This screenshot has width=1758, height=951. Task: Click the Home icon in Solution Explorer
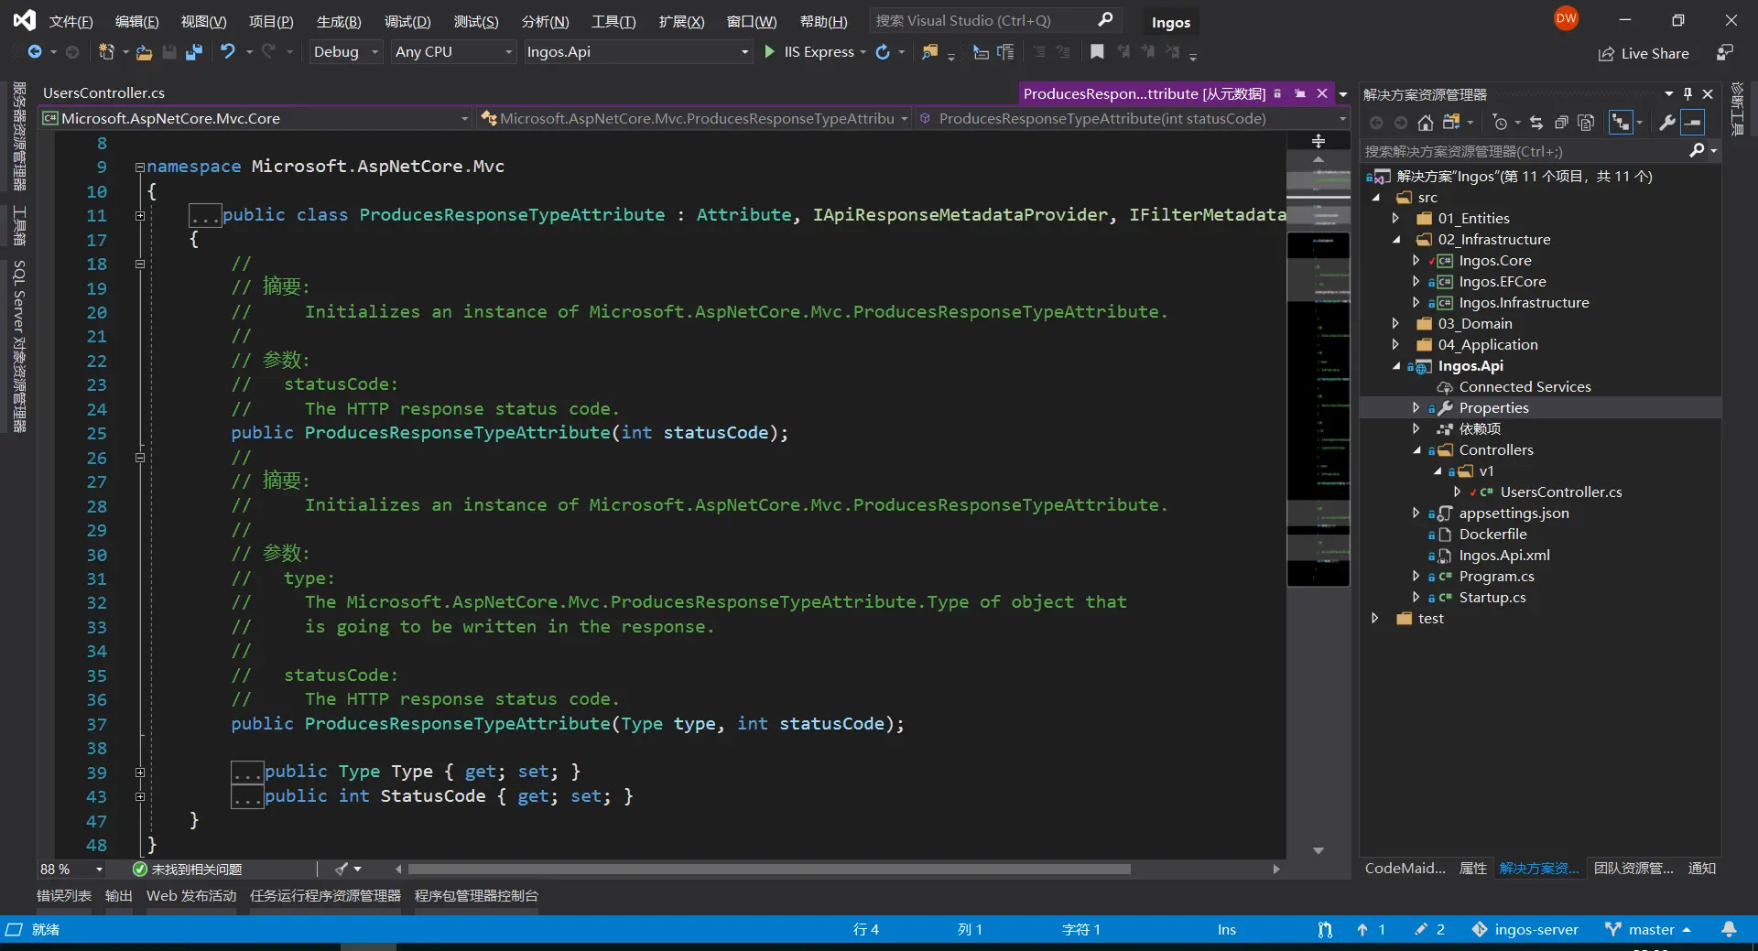pyautogui.click(x=1425, y=123)
